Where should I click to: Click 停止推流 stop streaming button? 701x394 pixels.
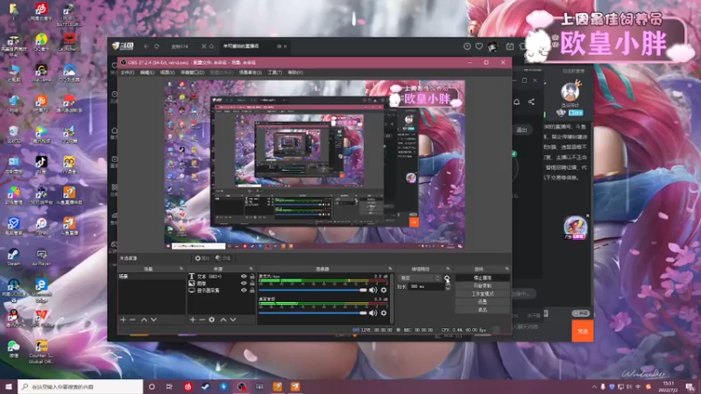click(x=483, y=278)
